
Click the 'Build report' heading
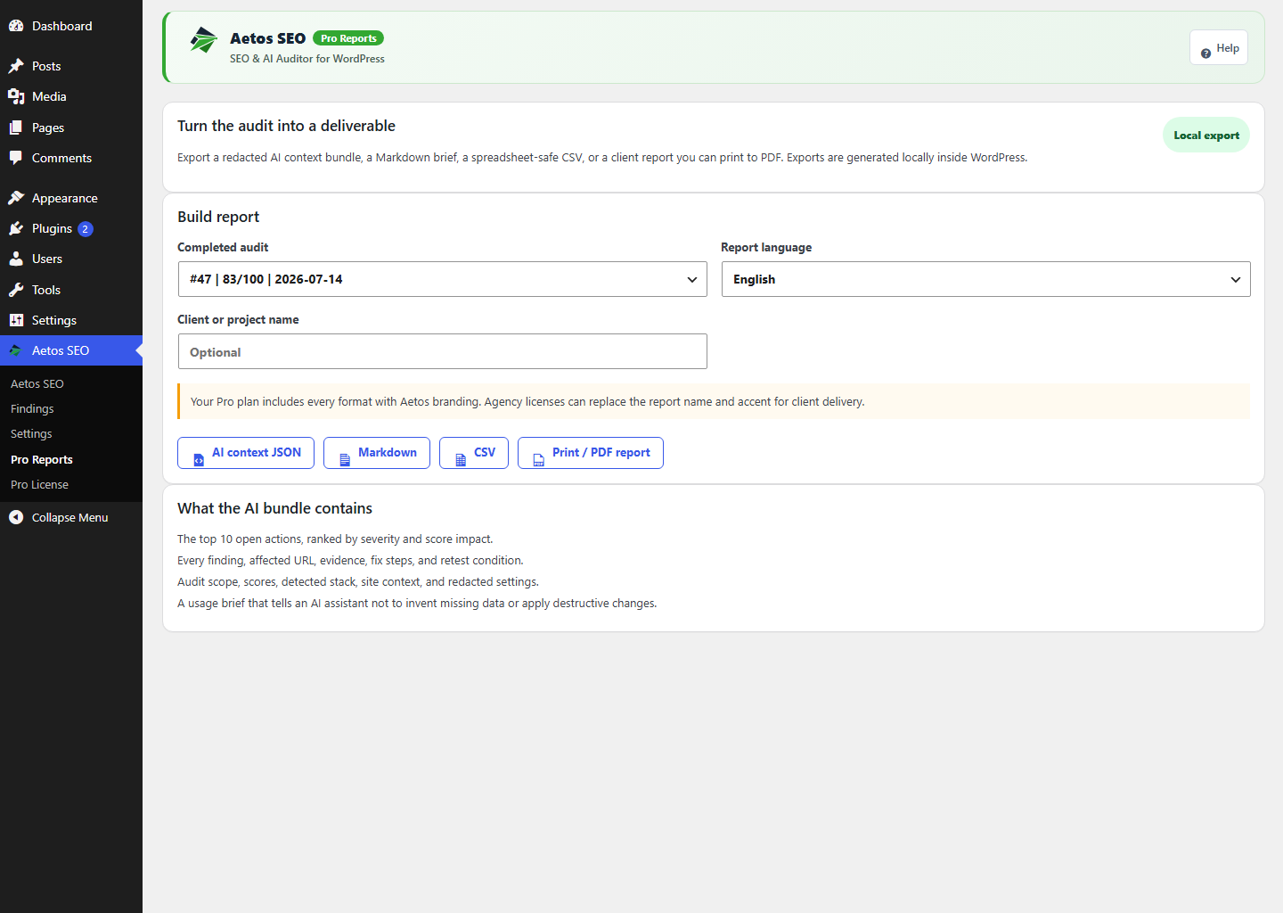(218, 217)
